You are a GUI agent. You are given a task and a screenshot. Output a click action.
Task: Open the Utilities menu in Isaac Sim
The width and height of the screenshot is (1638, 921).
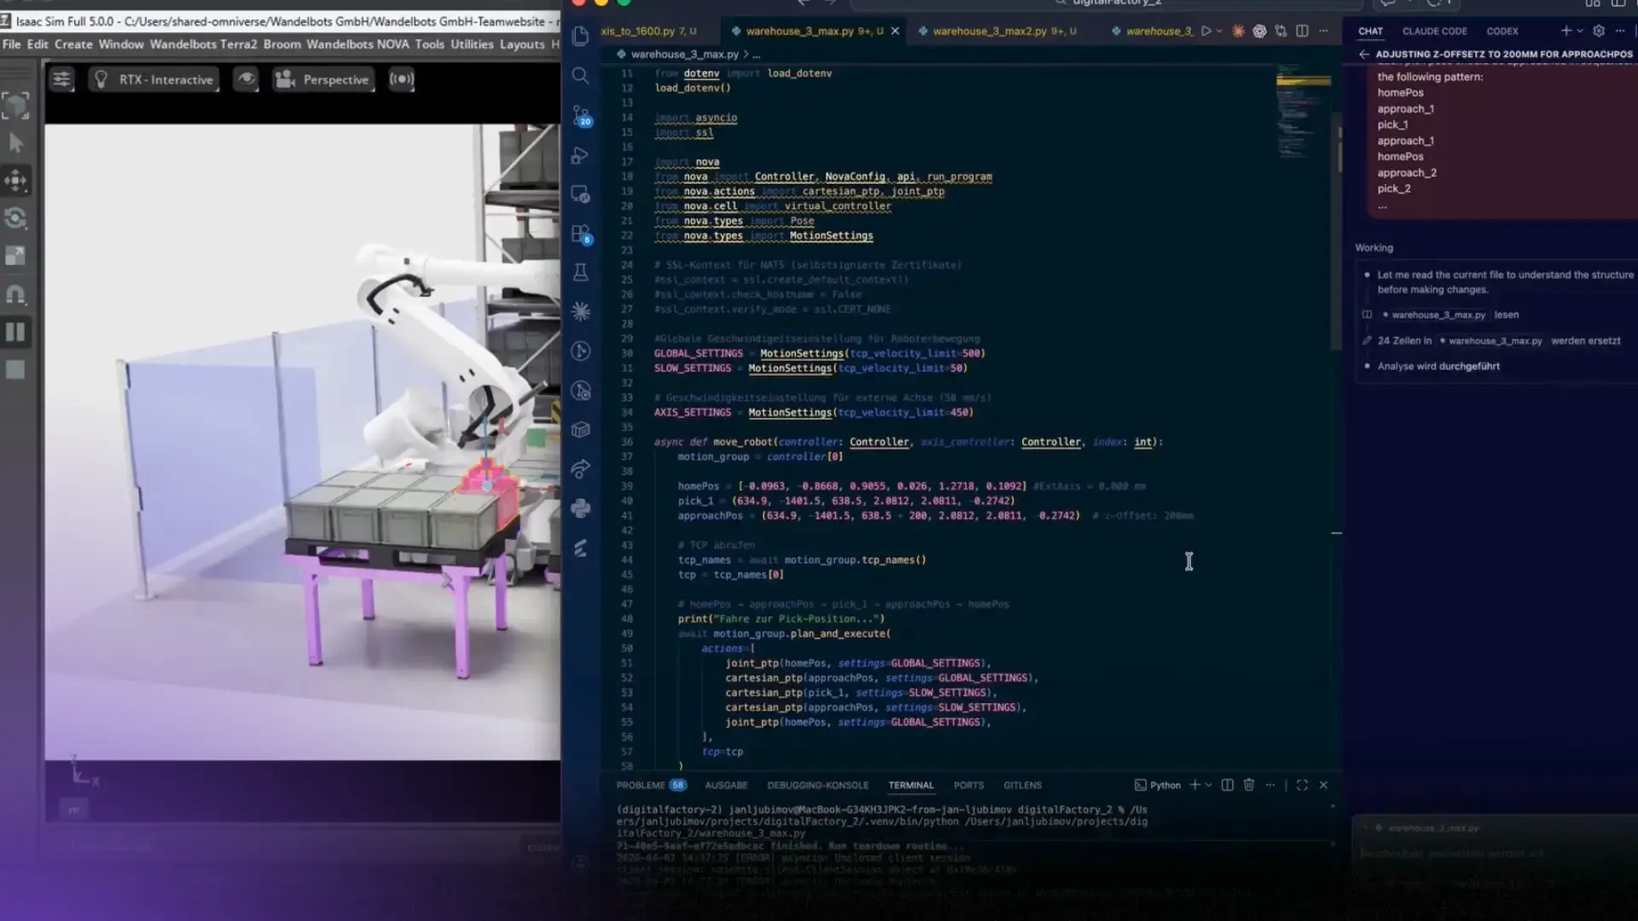(x=472, y=44)
